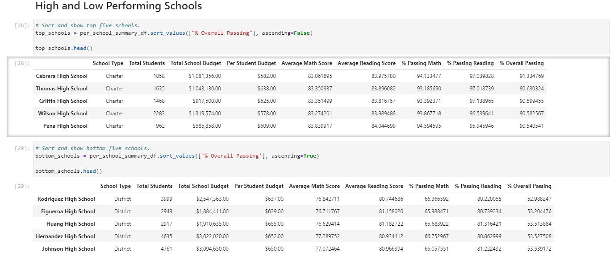This screenshot has width=614, height=260.
Task: Click the 'Sort and show top five schools' comment
Action: pyautogui.click(x=88, y=26)
